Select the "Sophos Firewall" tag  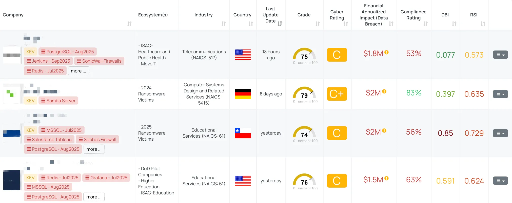pyautogui.click(x=97, y=139)
